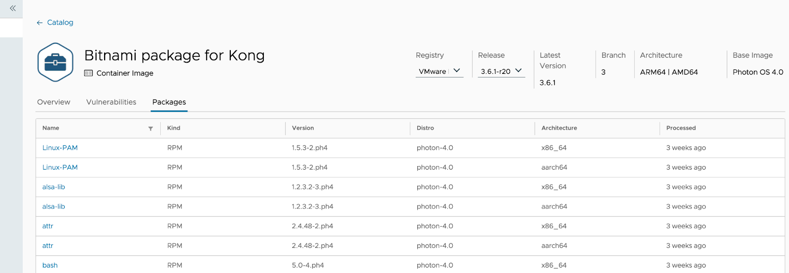Open the Release 3.6.1-r20 dropdown
789x273 pixels.
pyautogui.click(x=501, y=71)
